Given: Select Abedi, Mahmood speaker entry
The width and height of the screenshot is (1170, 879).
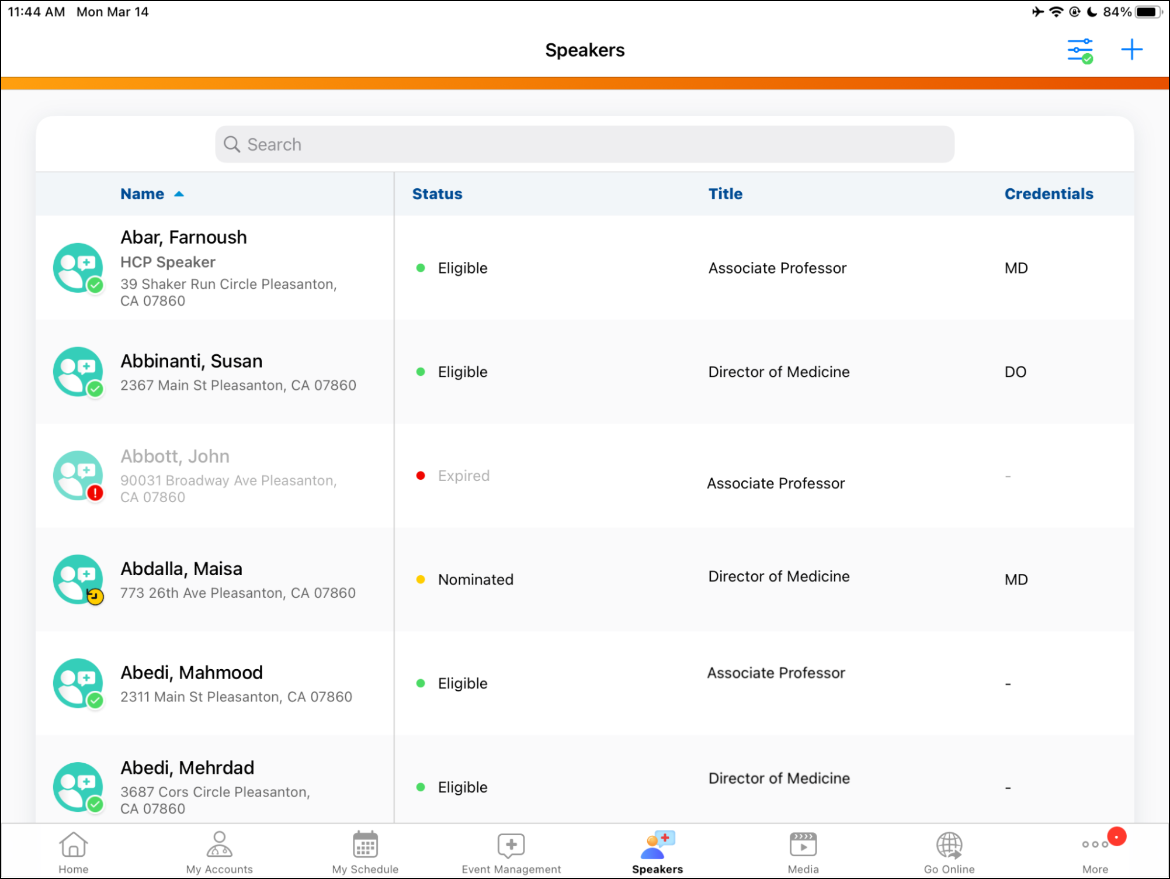Looking at the screenshot, I should pos(191,673).
